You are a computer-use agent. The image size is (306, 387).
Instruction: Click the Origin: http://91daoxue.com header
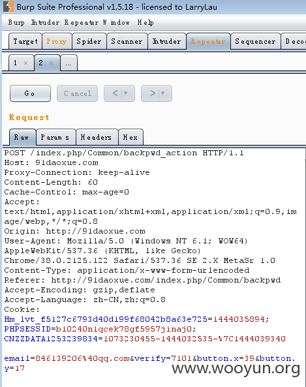coord(74,231)
